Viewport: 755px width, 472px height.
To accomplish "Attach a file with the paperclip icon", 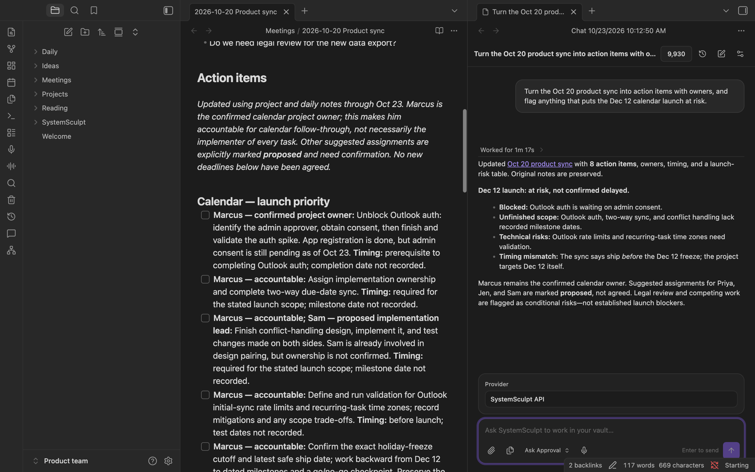I will [x=491, y=450].
